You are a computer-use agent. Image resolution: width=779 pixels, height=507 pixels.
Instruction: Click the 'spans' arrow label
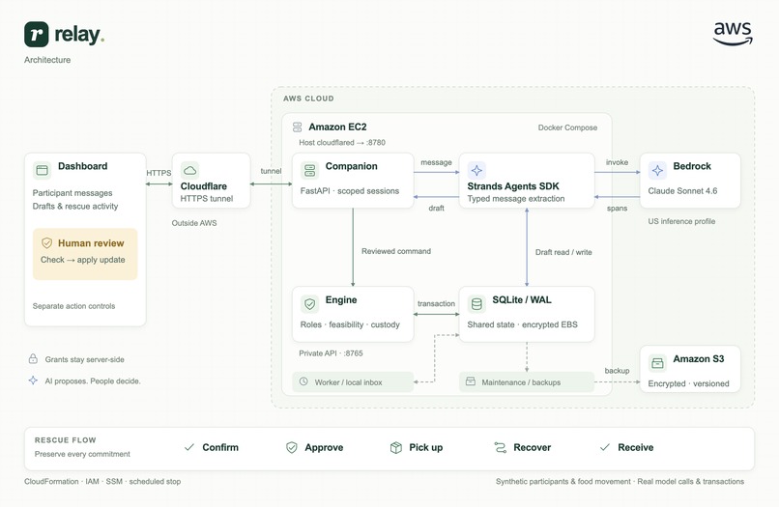tap(617, 208)
